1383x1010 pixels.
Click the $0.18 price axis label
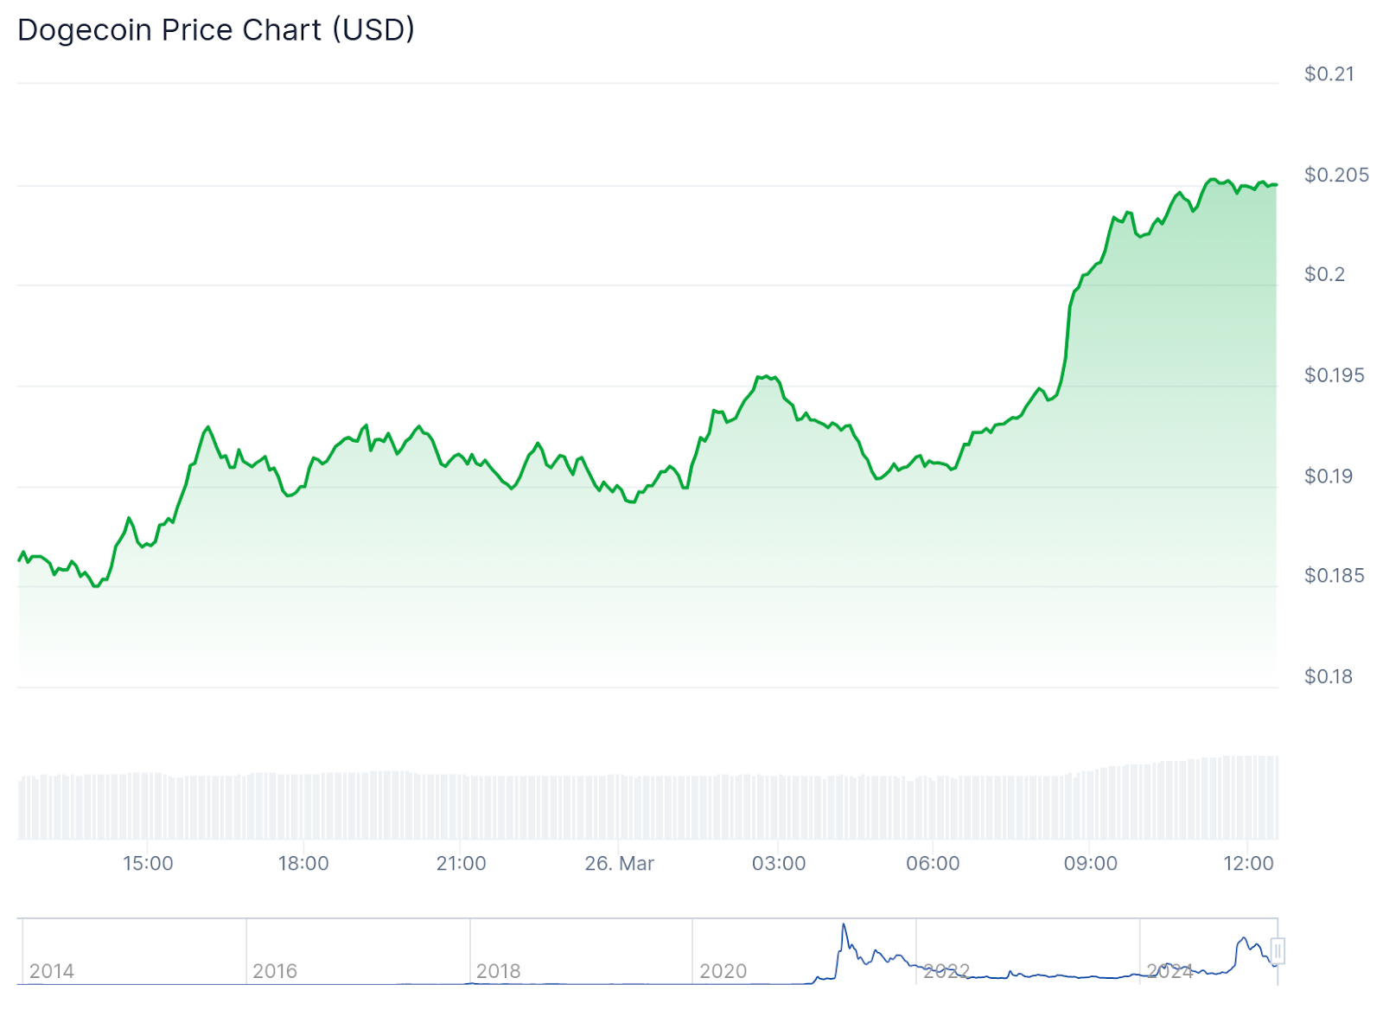[x=1329, y=676]
